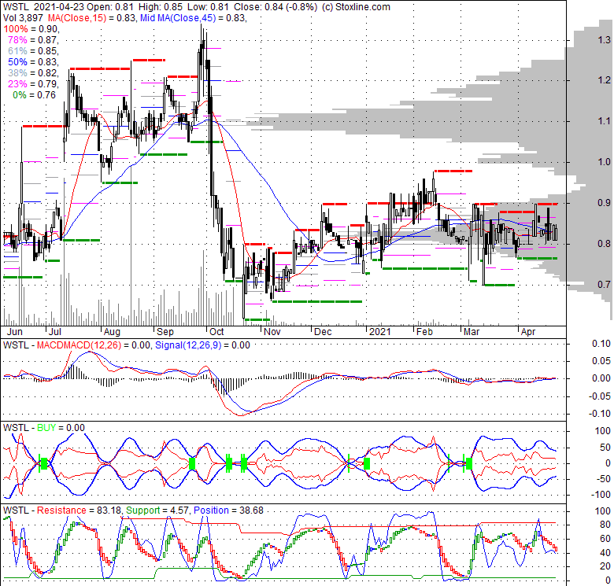The image size is (614, 586).
Task: Click the 'WSTL 2021-04-23' chart title text
Action: (x=43, y=7)
